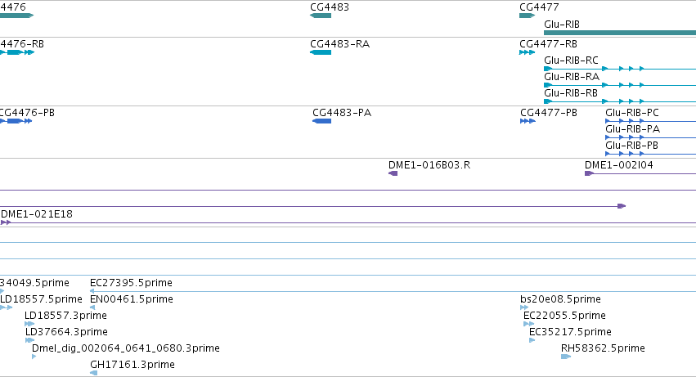696x377 pixels.
Task: Click the CG4477 gene label
Action: click(539, 7)
